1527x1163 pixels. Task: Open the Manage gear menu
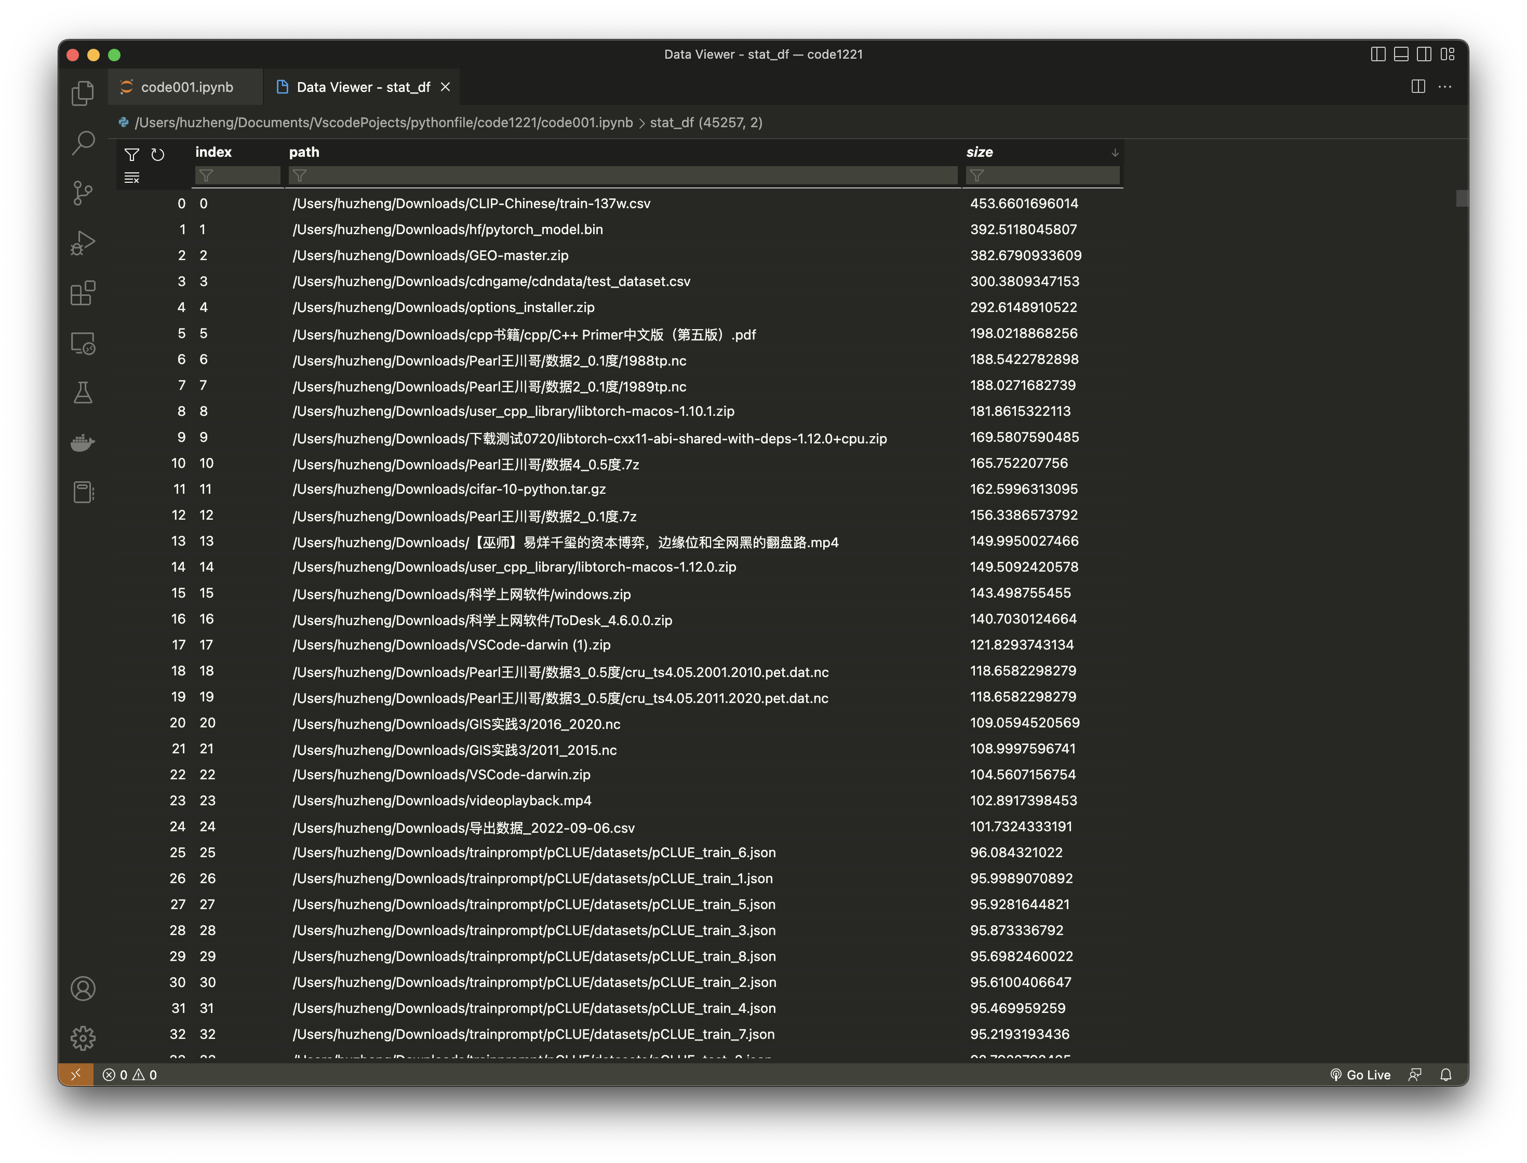point(83,1038)
